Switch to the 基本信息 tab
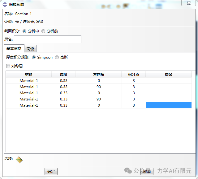Viewport: 198px width, 179px height. (14, 49)
